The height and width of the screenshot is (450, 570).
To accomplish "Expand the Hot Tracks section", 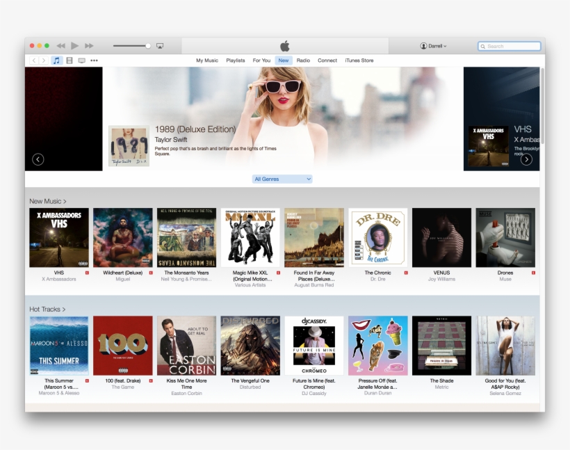I will tap(47, 309).
